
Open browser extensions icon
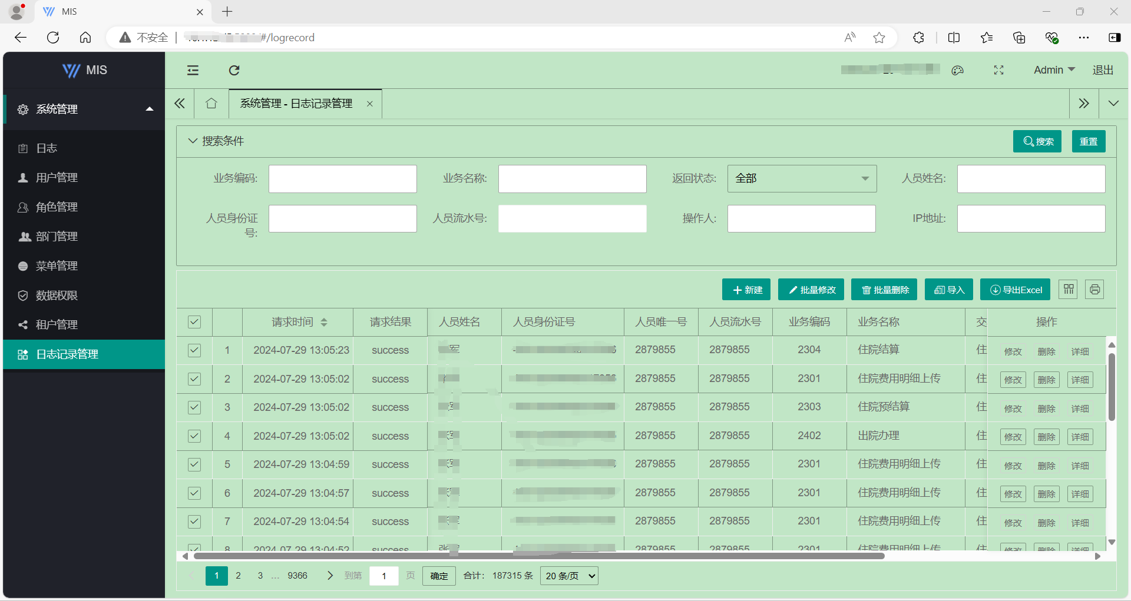pos(918,38)
